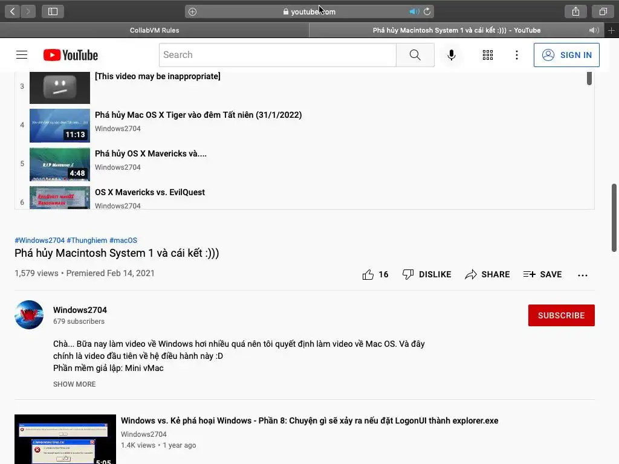Add a new tab with the plus button

click(611, 30)
